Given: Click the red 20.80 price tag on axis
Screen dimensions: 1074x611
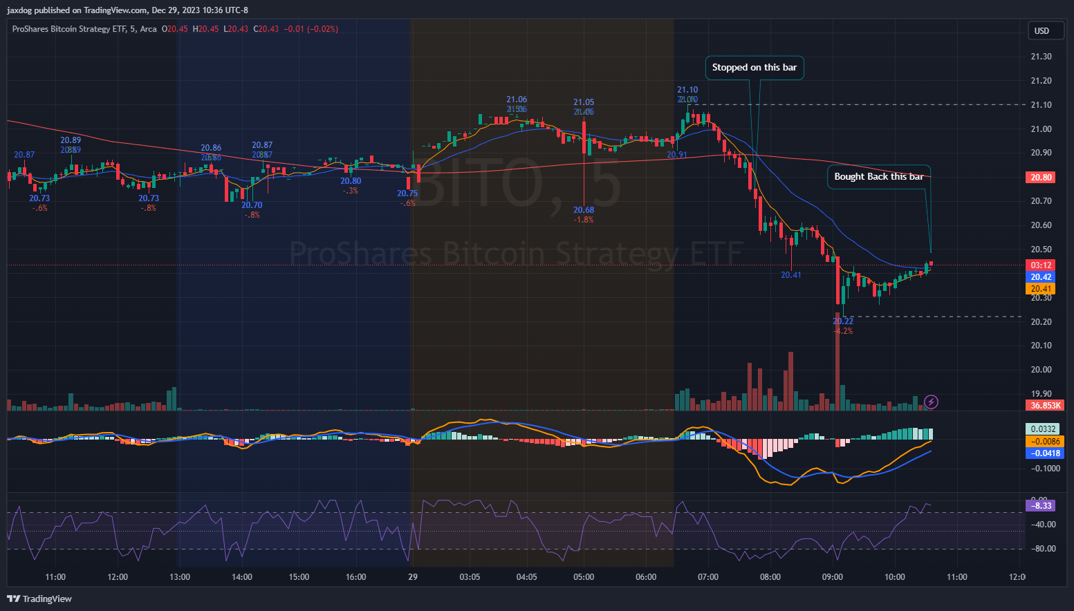Looking at the screenshot, I should click(1041, 178).
